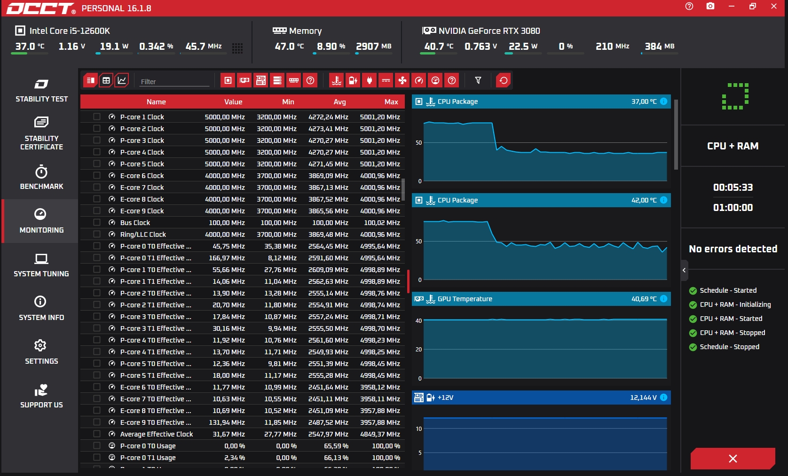Open the Support Us section
Image resolution: width=788 pixels, height=476 pixels.
[x=41, y=396]
